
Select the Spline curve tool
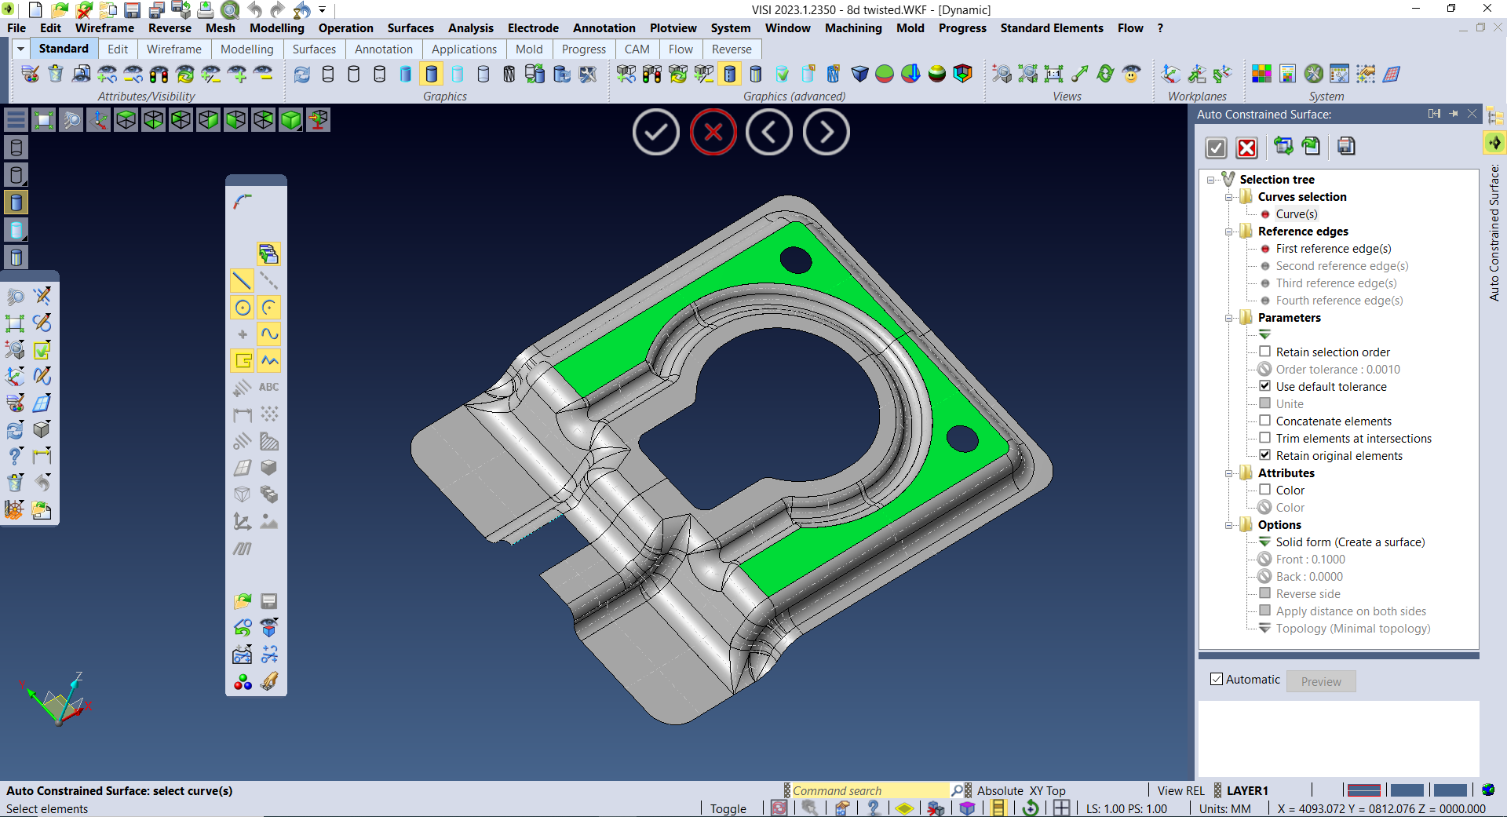[x=269, y=334]
